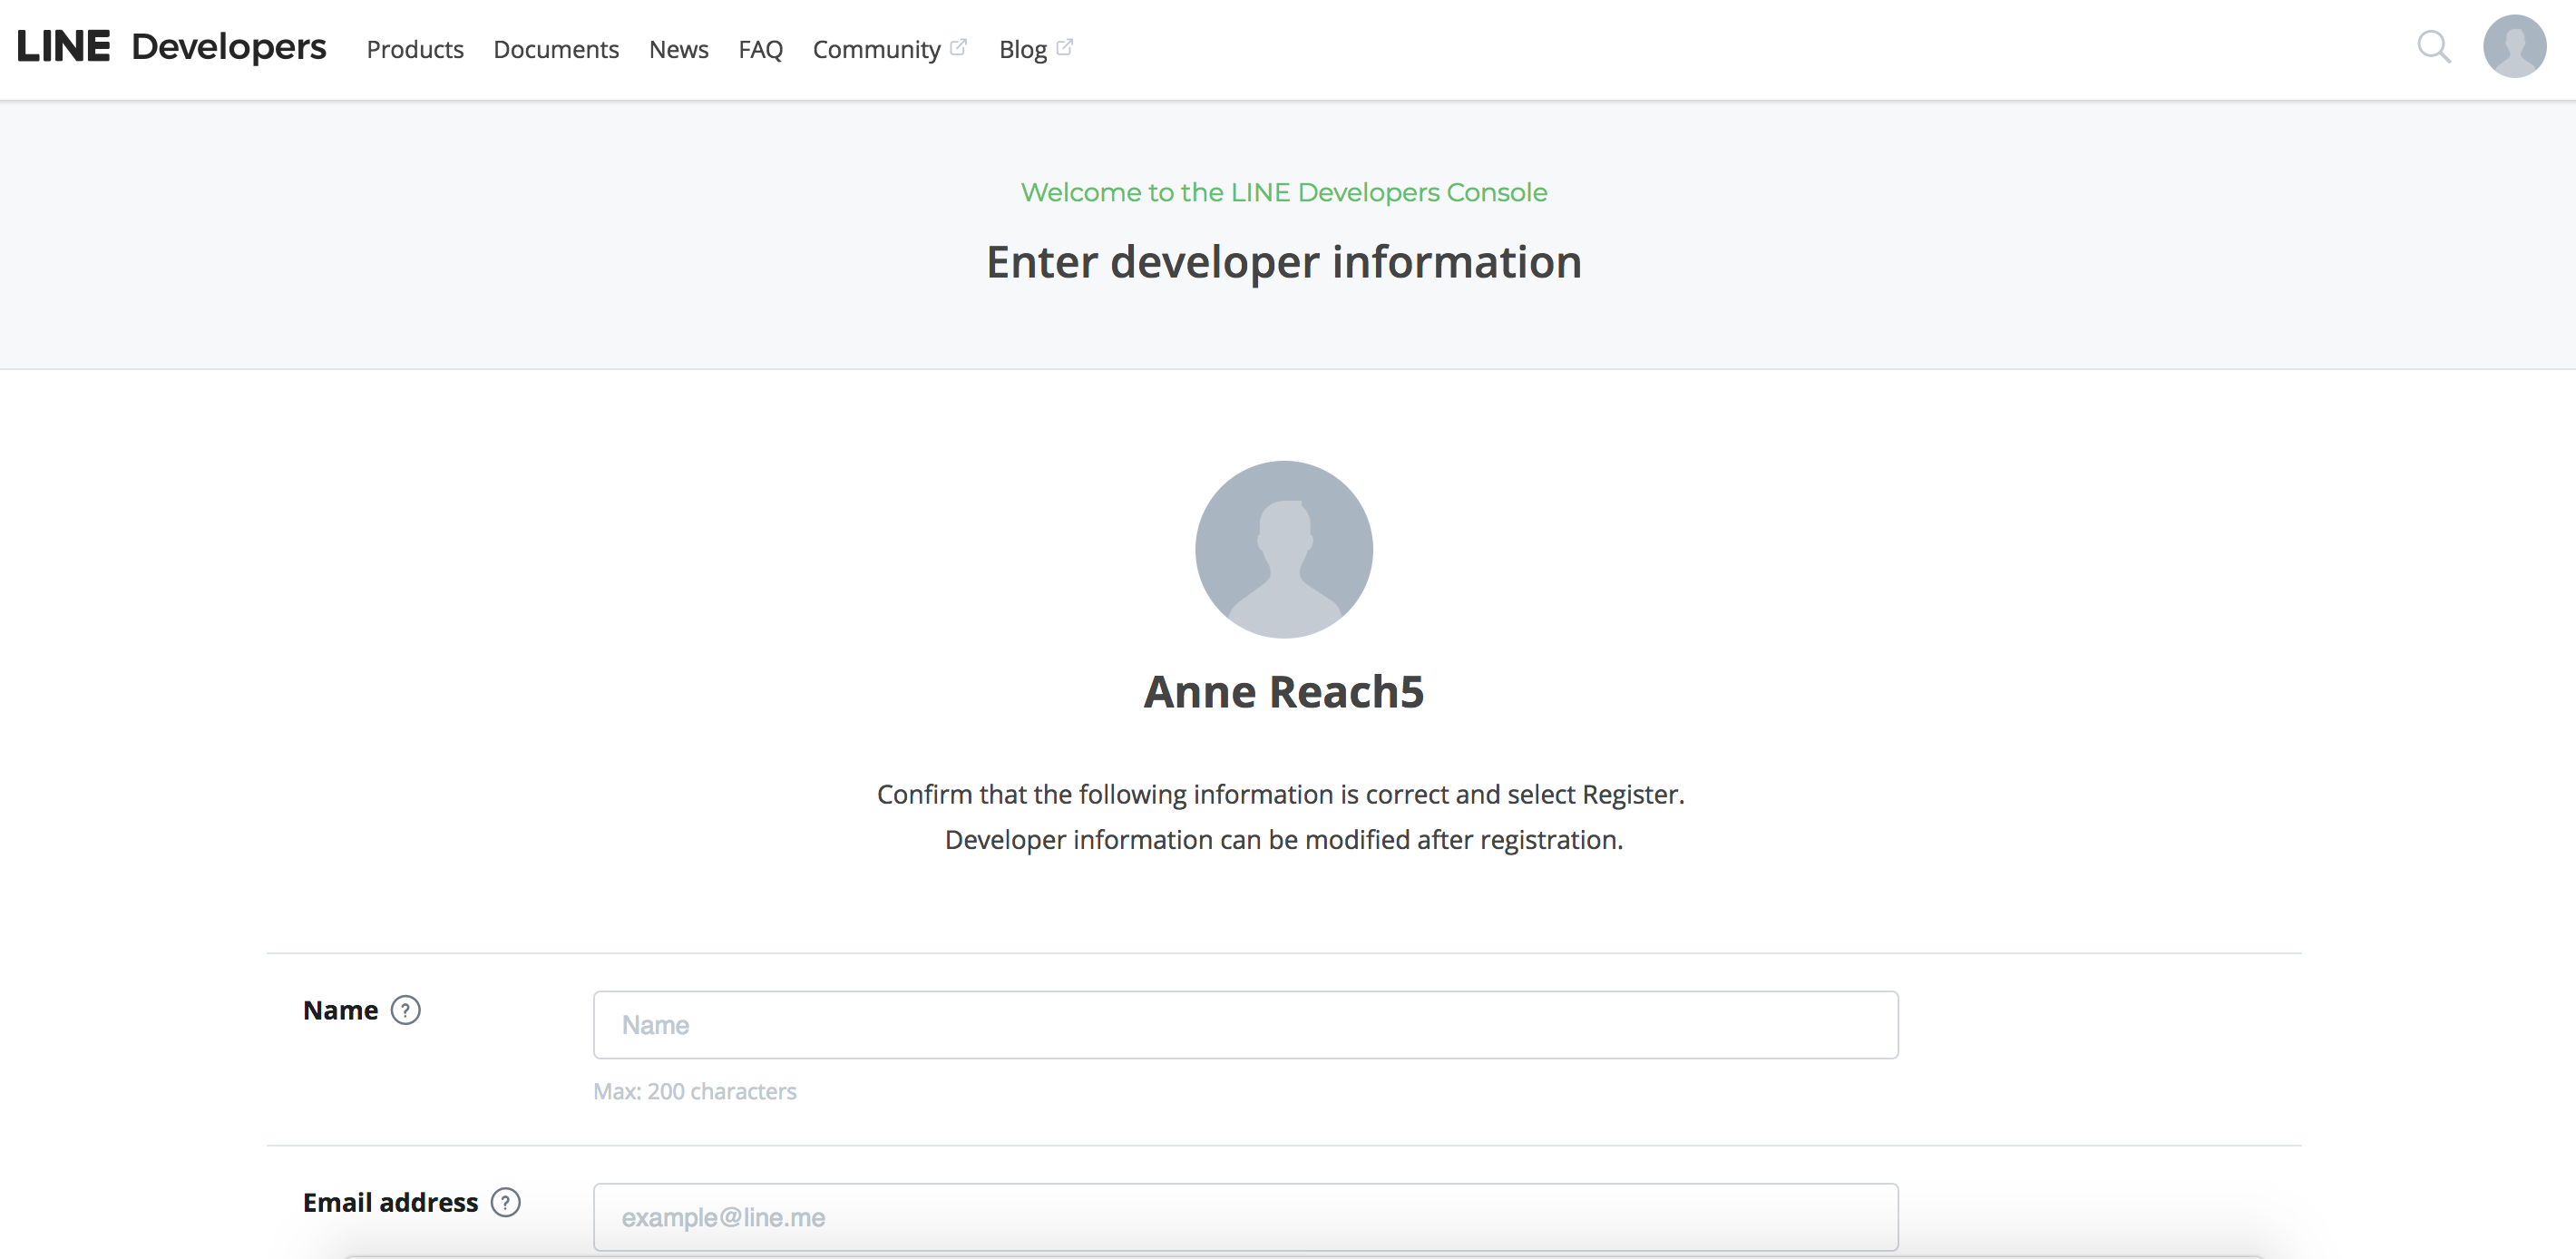Open the Community link
This screenshot has height=1259, width=2576.
coord(876,49)
